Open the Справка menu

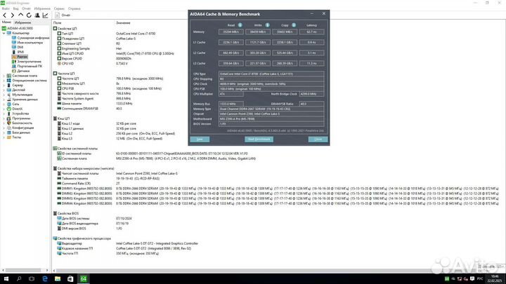74,8
